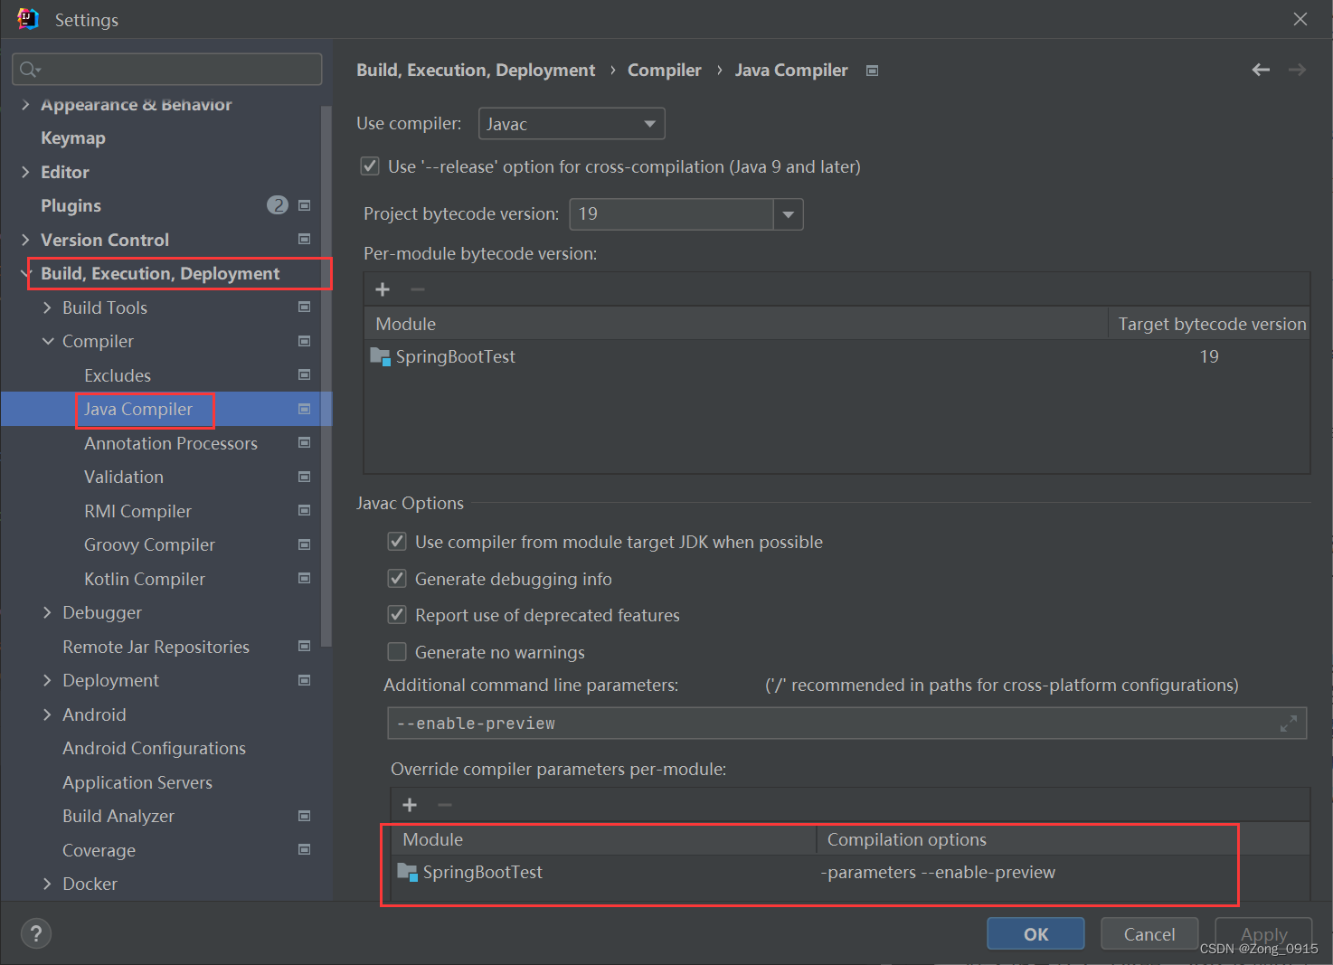
Task: Toggle Use compiler from module target JDK
Action: pos(397,541)
